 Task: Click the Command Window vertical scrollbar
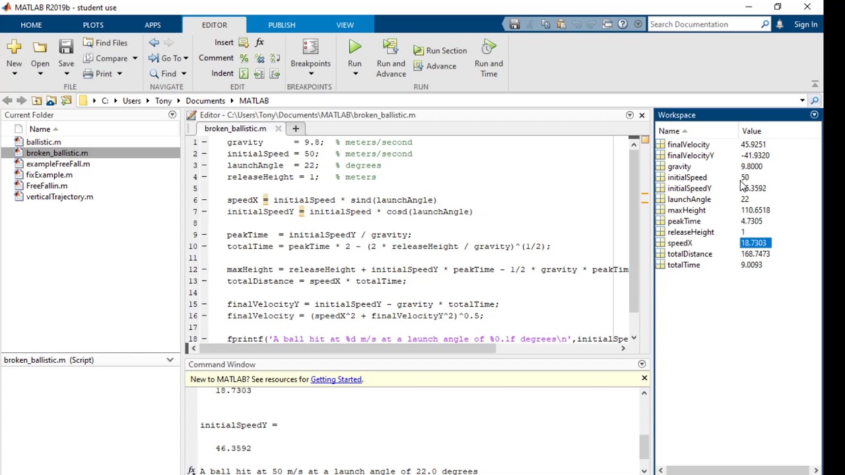644,447
